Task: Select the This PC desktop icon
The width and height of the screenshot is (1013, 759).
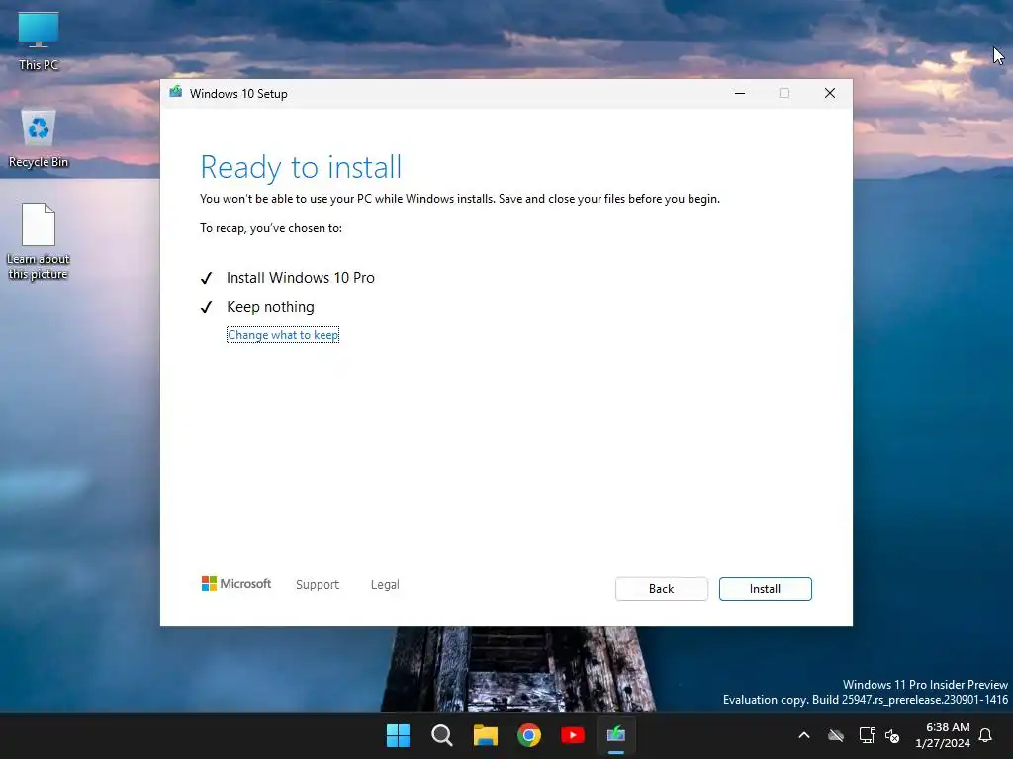Action: [39, 42]
